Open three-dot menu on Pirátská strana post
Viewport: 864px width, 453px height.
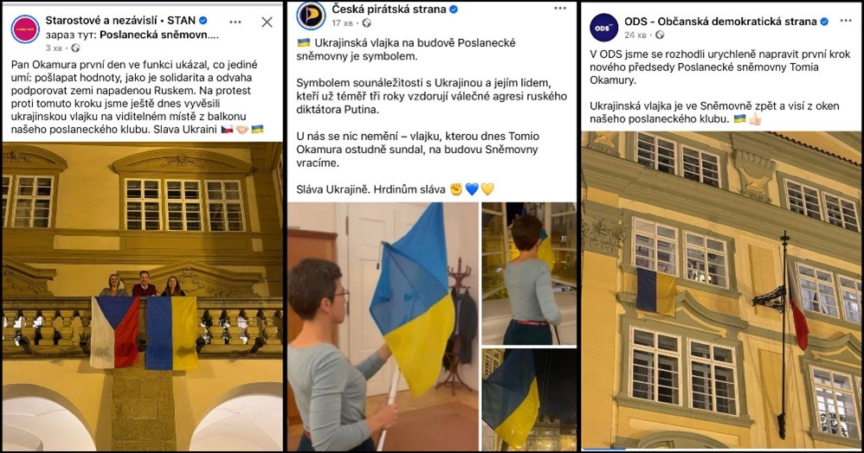click(x=560, y=9)
